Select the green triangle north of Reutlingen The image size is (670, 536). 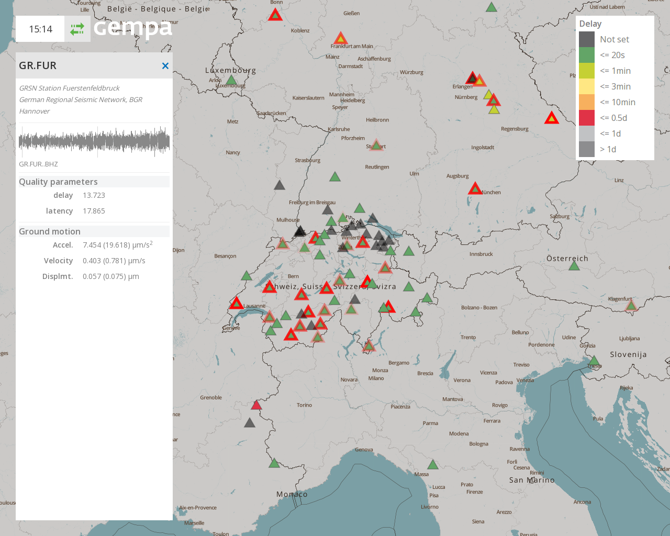(335, 176)
